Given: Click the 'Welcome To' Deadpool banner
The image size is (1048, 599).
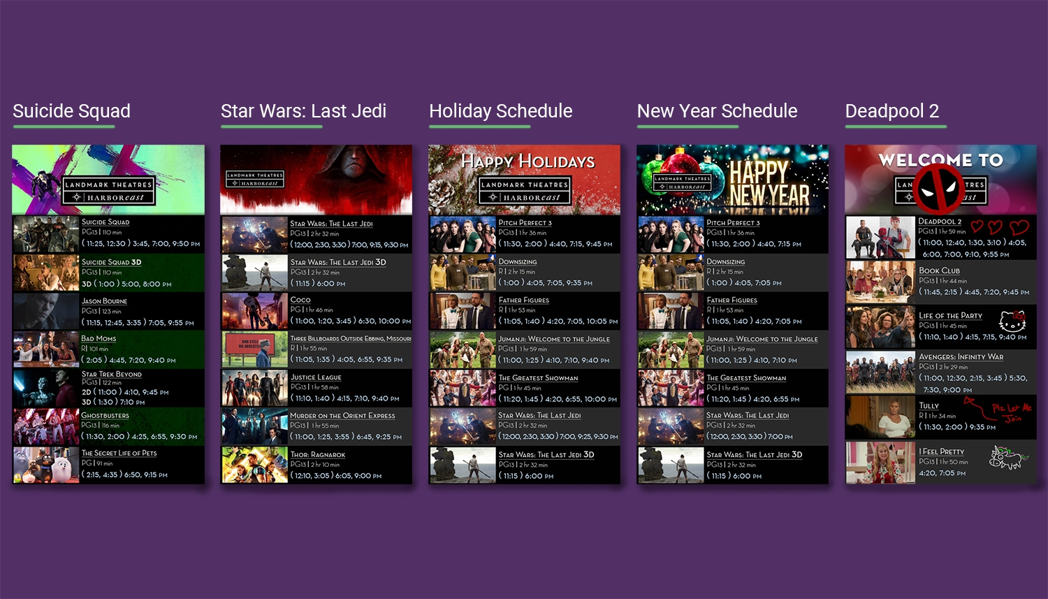Looking at the screenshot, I should point(940,180).
